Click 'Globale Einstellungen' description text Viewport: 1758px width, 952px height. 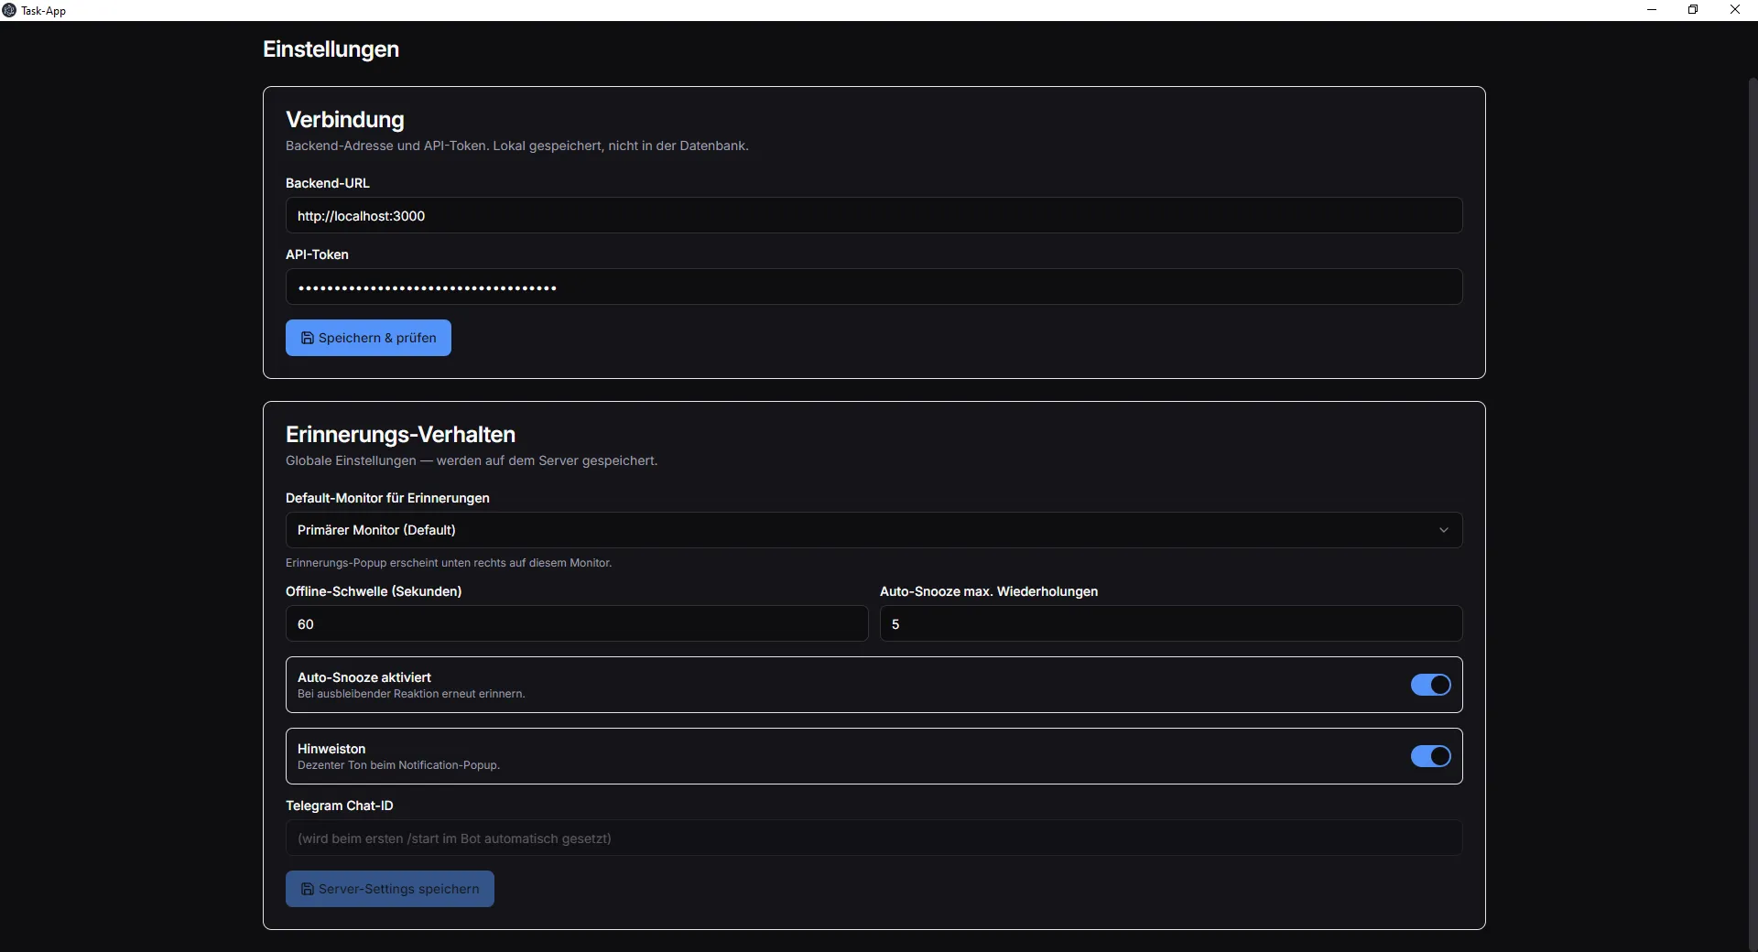472,460
